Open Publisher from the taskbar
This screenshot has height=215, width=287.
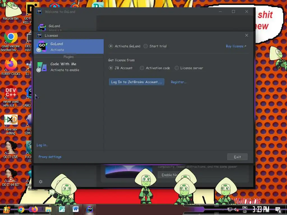click(x=62, y=209)
